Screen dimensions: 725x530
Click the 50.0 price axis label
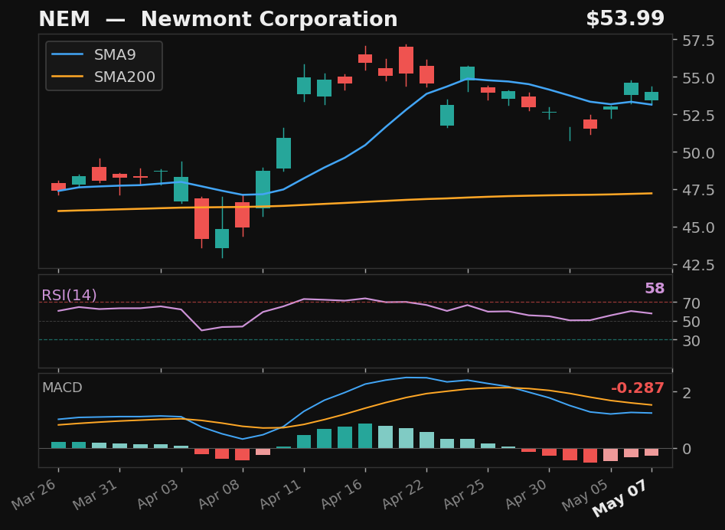coord(698,152)
